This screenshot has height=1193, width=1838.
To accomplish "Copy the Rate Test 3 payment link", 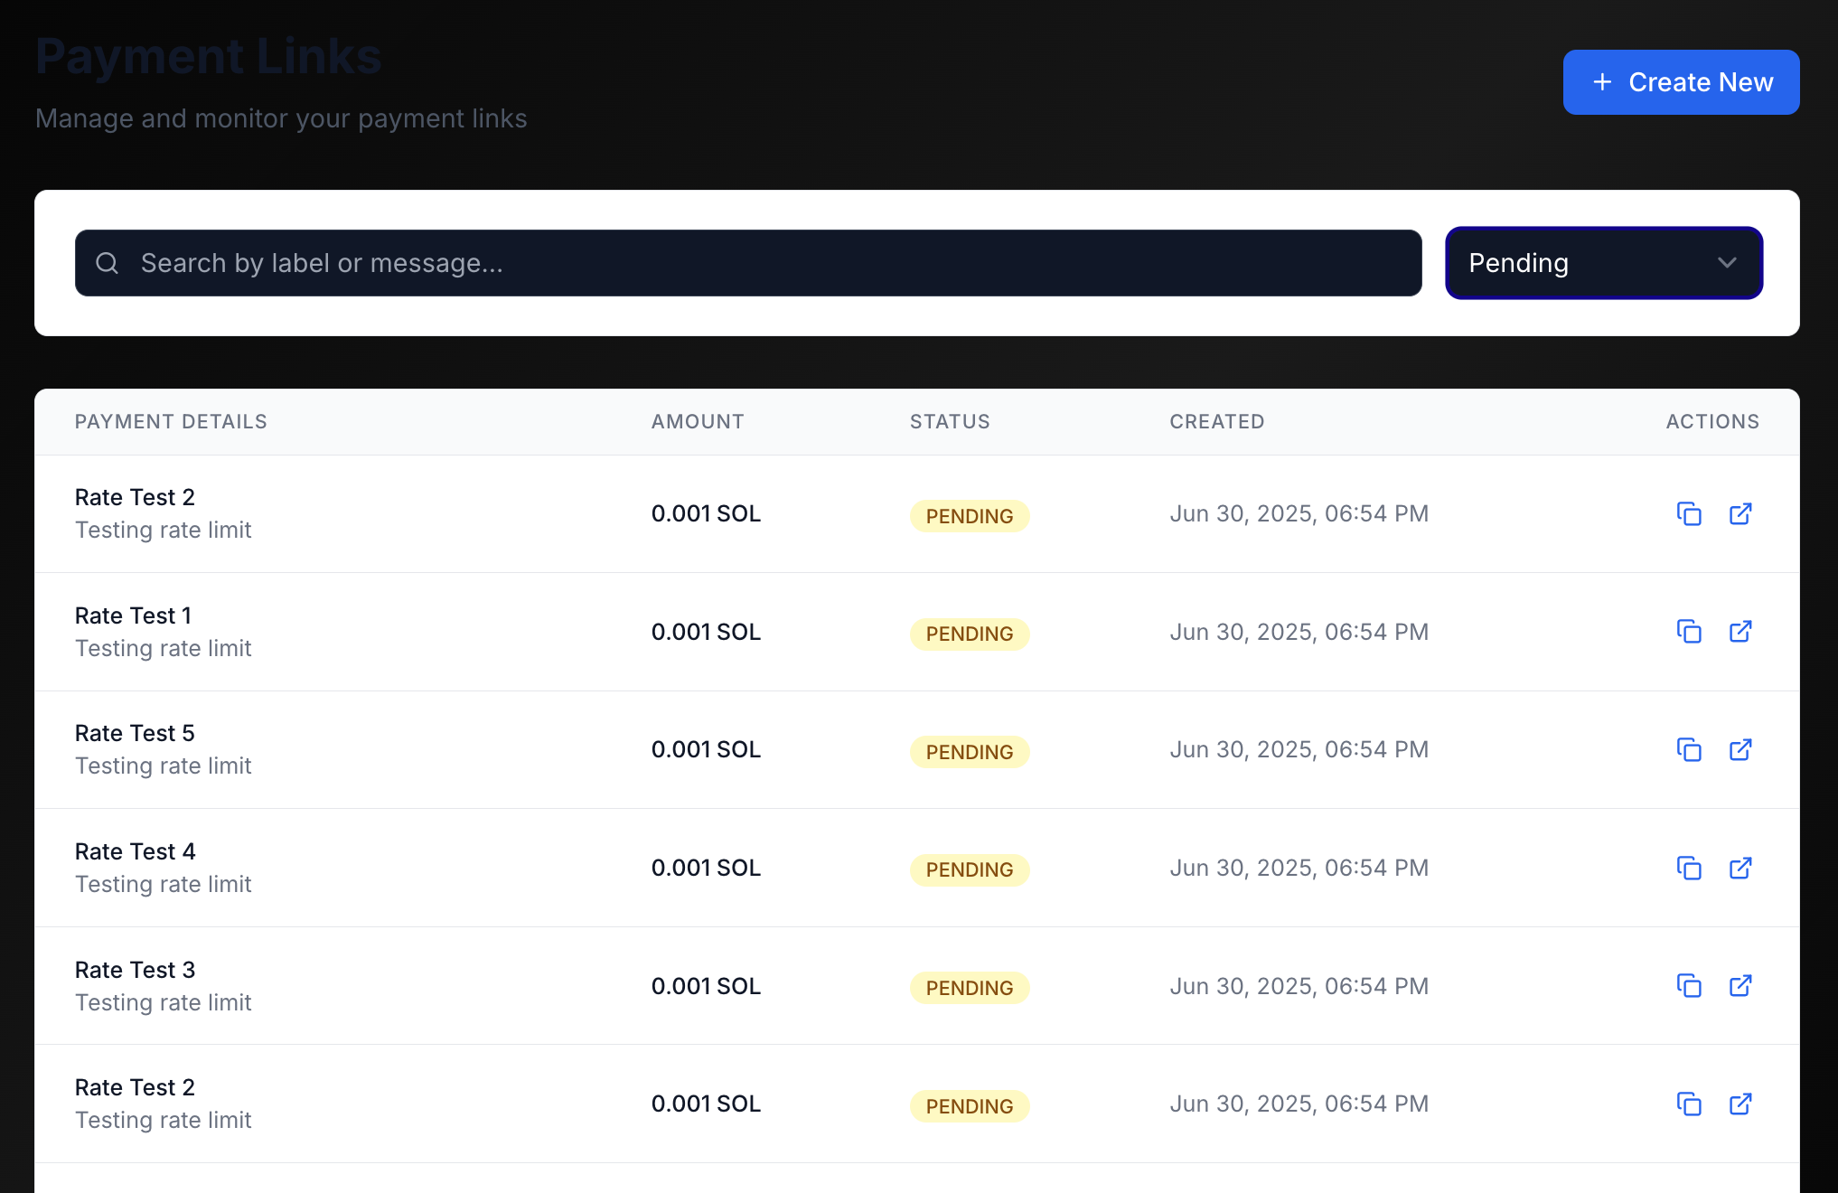I will point(1689,986).
